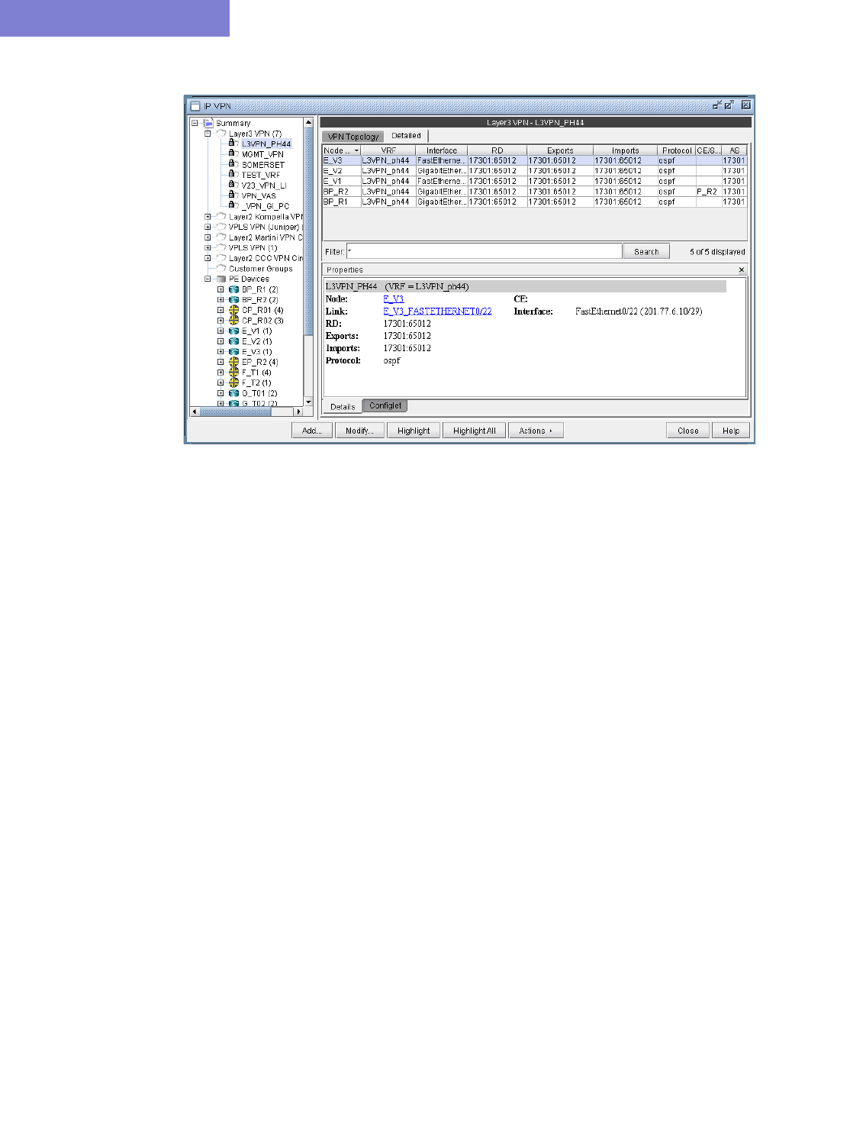Viewport: 850px width, 1136px height.
Task: Click the E_V2 router icon
Action: pyautogui.click(x=234, y=341)
